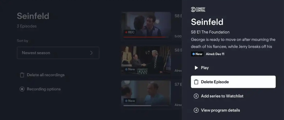Click the trash icon beside Delete Episode
This screenshot has width=284, height=120.
tap(196, 82)
